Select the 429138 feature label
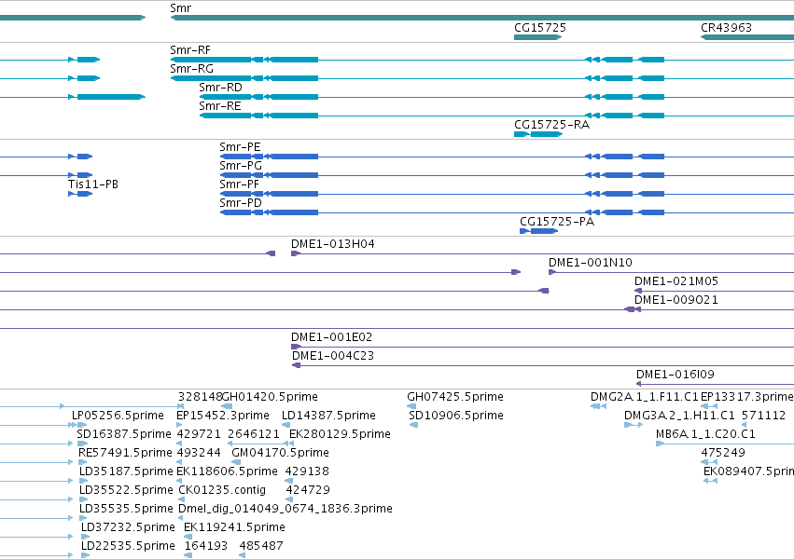 [307, 472]
